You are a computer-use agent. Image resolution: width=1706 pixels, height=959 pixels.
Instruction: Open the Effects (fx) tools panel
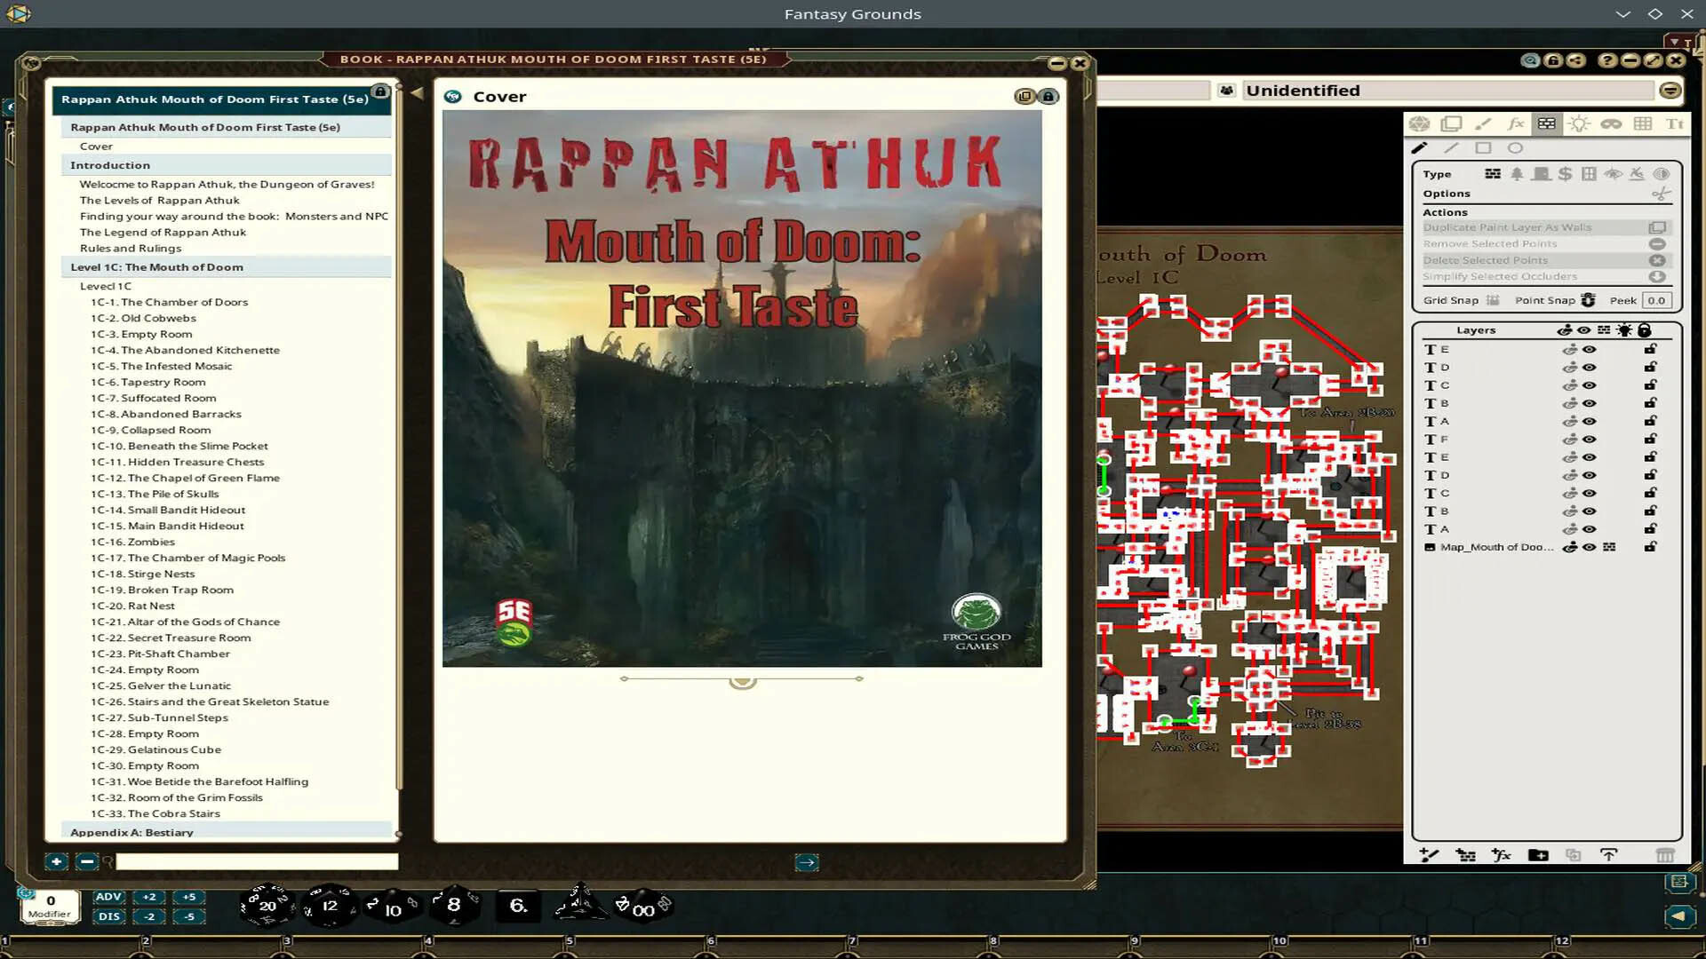pyautogui.click(x=1514, y=123)
